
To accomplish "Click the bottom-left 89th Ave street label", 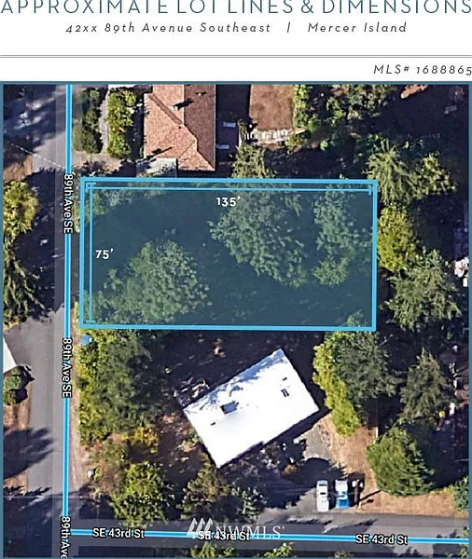I will [x=67, y=536].
